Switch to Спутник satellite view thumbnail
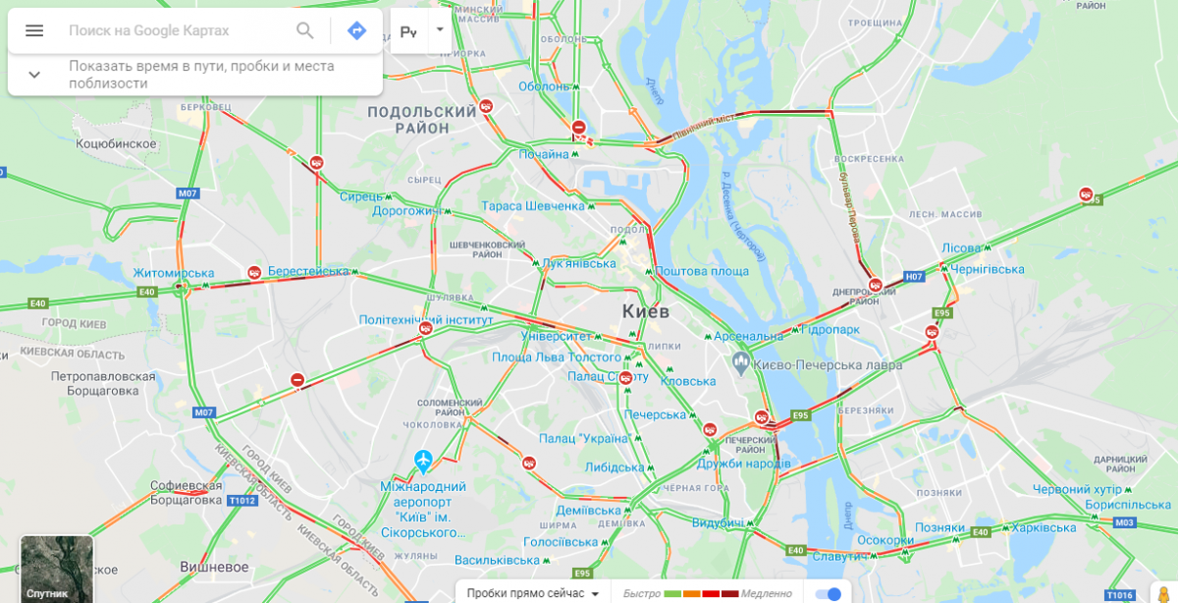This screenshot has width=1178, height=603. click(57, 569)
